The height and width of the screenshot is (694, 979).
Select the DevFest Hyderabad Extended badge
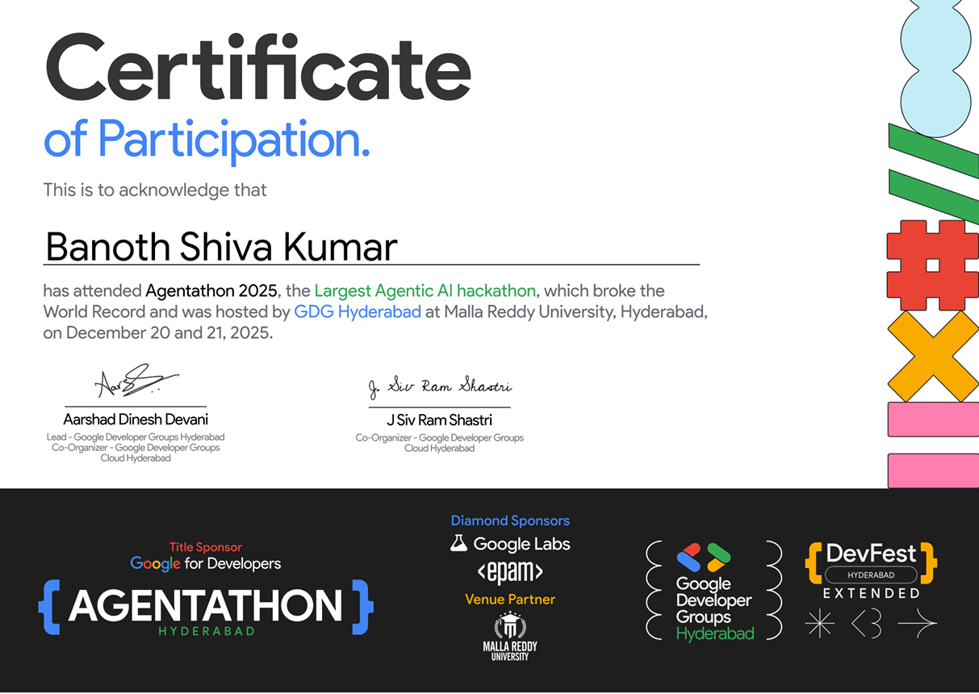[869, 565]
